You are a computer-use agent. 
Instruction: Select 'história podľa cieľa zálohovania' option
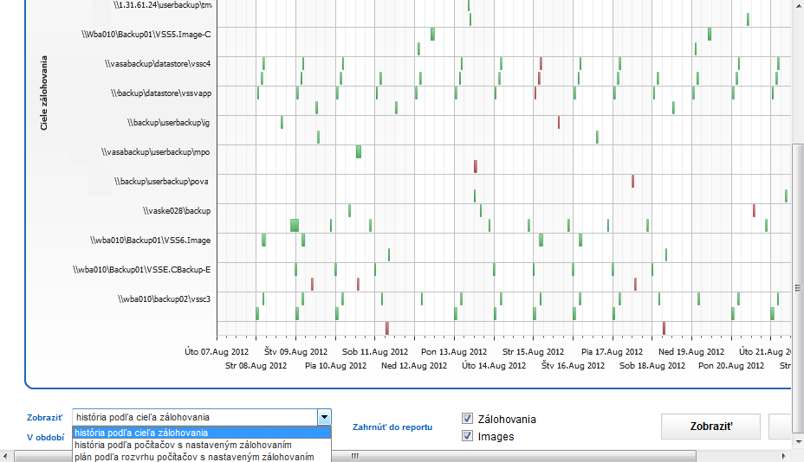point(202,433)
